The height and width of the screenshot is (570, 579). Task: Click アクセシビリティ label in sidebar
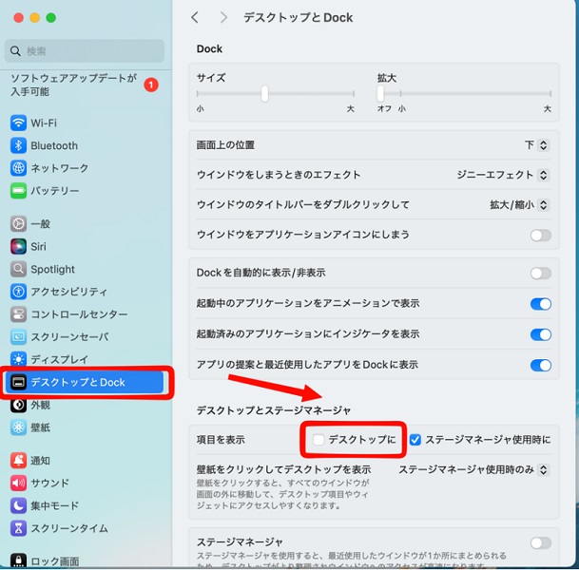[69, 292]
